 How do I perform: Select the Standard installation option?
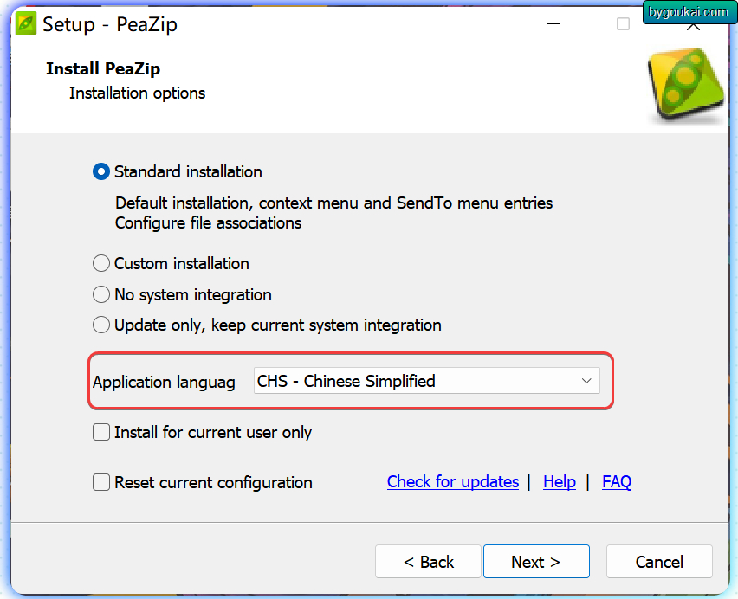101,171
